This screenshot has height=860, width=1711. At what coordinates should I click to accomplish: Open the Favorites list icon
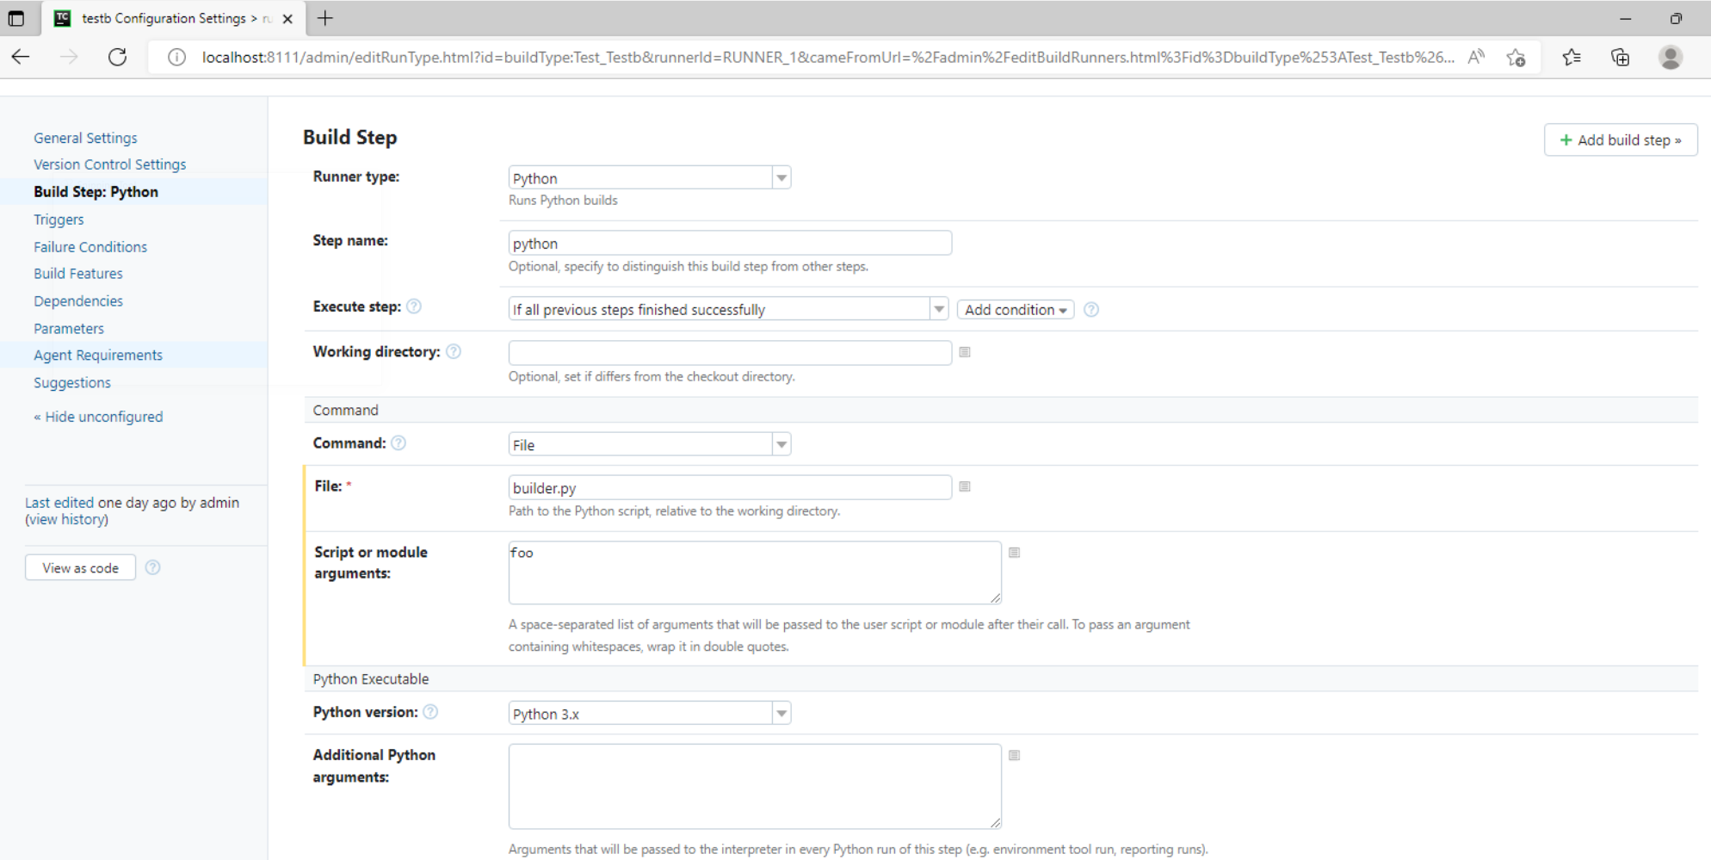1572,58
